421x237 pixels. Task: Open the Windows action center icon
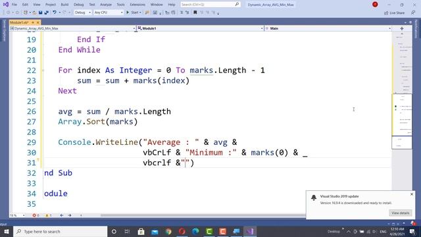coord(412,231)
